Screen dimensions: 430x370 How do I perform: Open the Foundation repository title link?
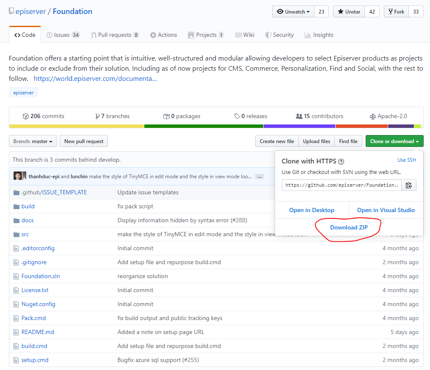point(72,11)
